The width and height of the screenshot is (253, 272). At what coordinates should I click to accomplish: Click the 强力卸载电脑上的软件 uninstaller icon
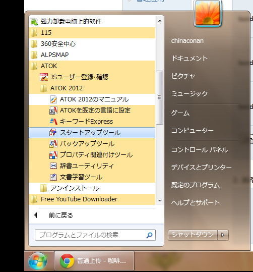coord(34,22)
